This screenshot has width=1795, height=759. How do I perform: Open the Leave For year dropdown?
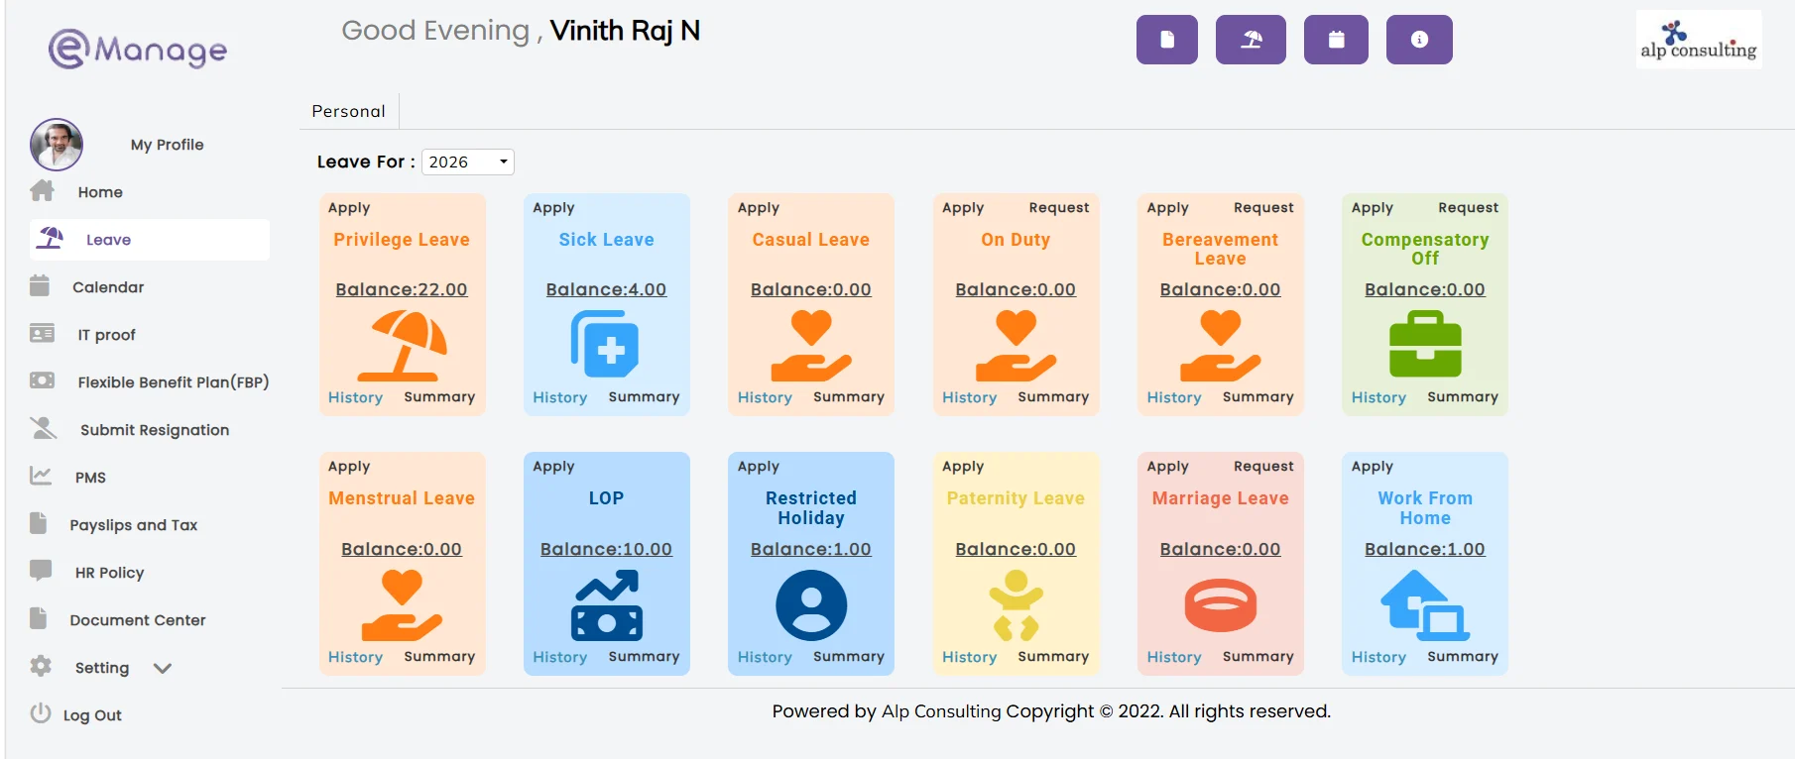point(468,162)
